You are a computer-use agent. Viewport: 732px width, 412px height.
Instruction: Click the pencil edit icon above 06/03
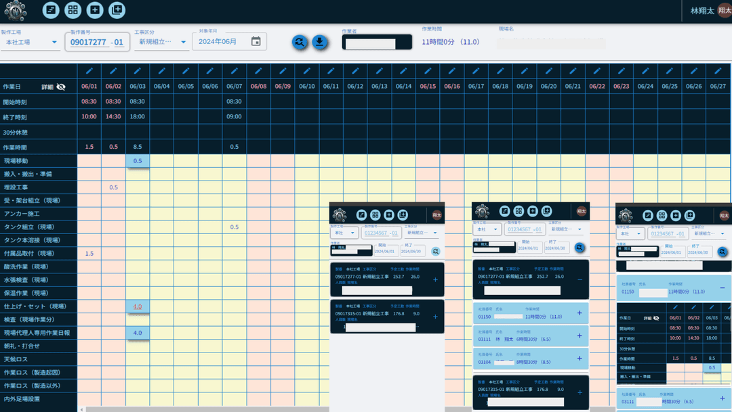click(x=137, y=71)
